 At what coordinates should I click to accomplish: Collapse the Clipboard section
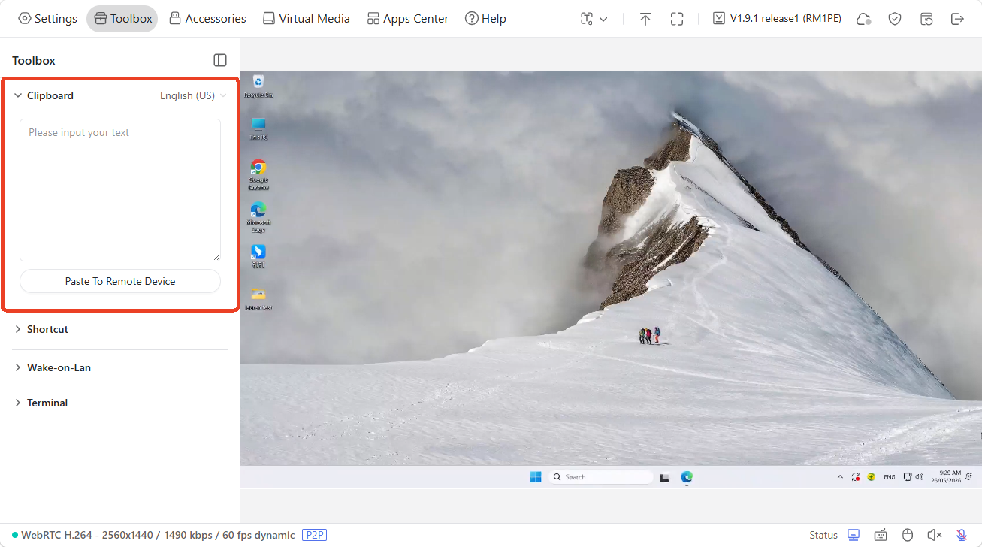coord(18,95)
